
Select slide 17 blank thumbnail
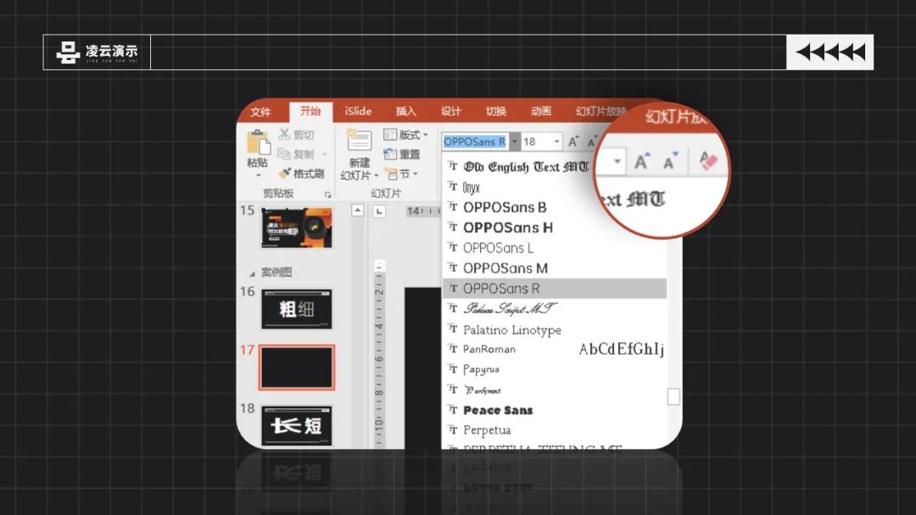[x=297, y=368]
